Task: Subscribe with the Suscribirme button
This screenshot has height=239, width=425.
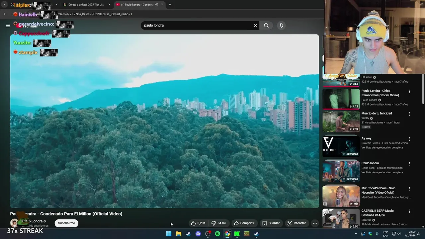Action: click(66, 223)
